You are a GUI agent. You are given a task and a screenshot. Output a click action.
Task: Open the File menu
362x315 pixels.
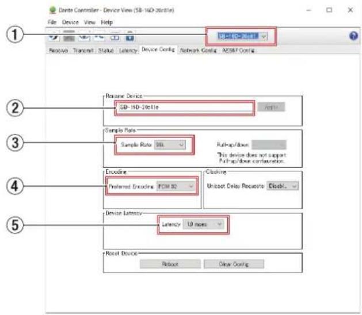[x=52, y=22]
